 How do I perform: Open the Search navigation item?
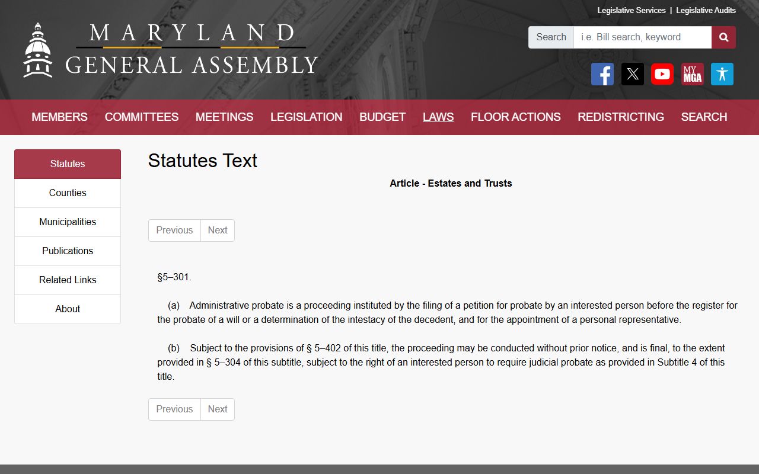click(x=704, y=117)
